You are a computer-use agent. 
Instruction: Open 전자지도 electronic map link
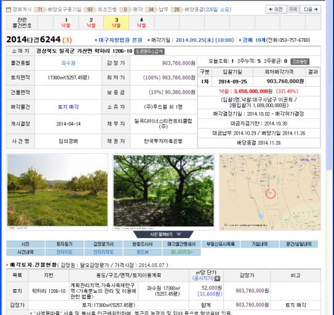(x=65, y=252)
